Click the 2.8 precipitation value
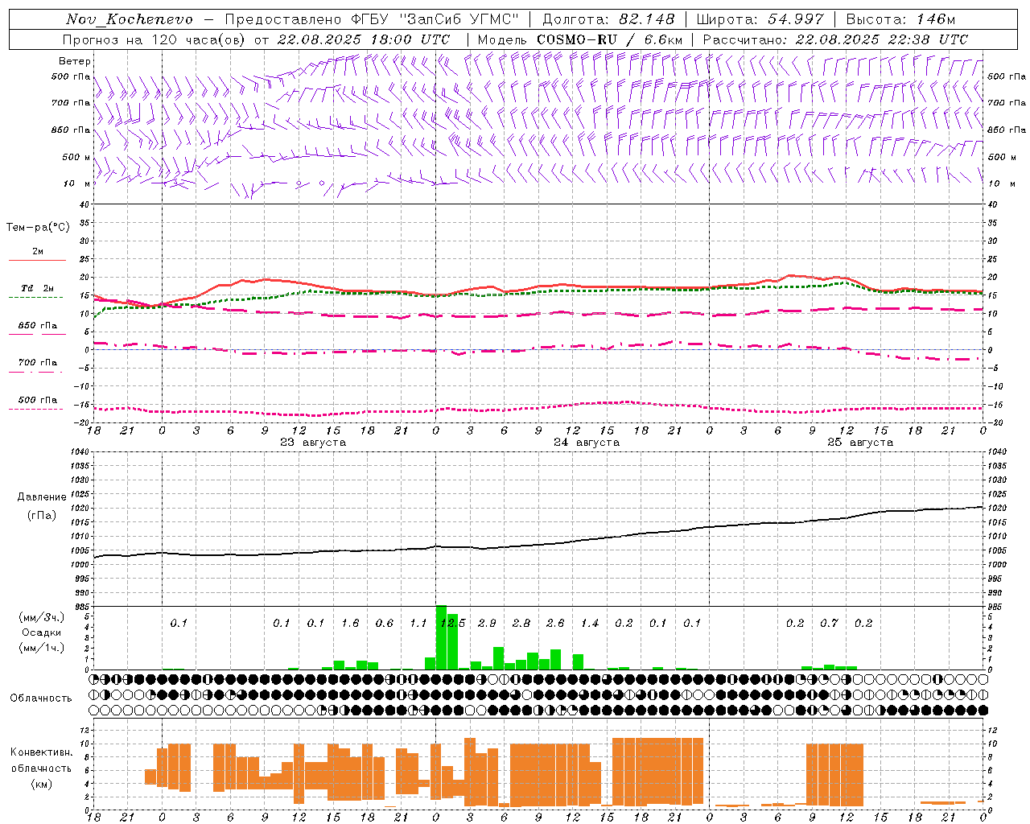The height and width of the screenshot is (824, 1030). click(521, 624)
